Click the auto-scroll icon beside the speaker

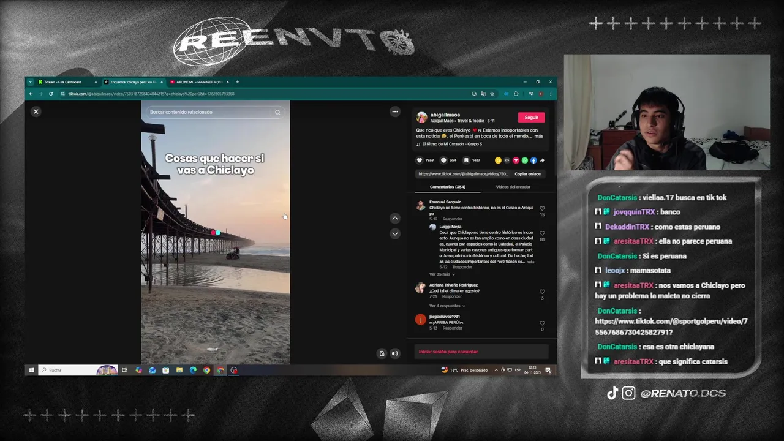pos(382,353)
